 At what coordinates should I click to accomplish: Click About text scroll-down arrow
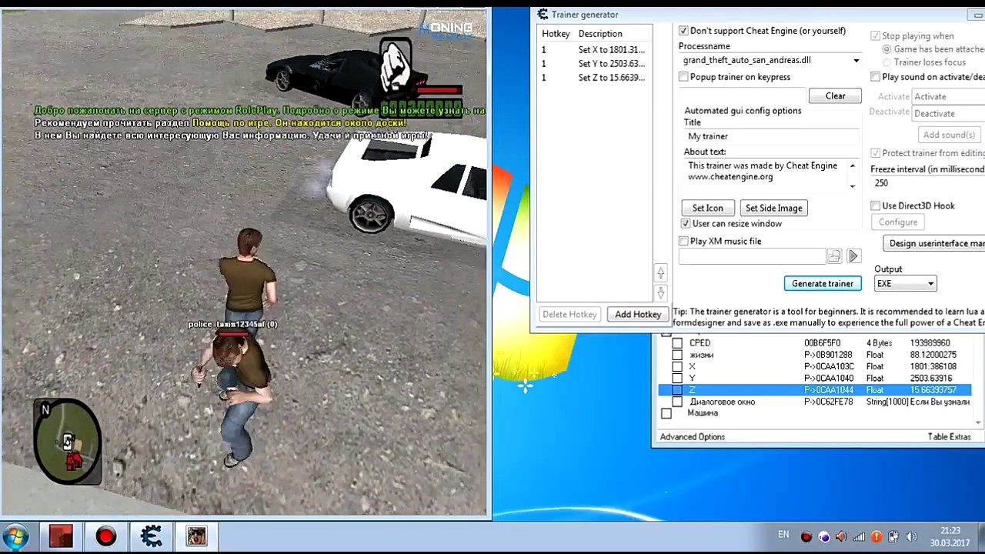(852, 185)
